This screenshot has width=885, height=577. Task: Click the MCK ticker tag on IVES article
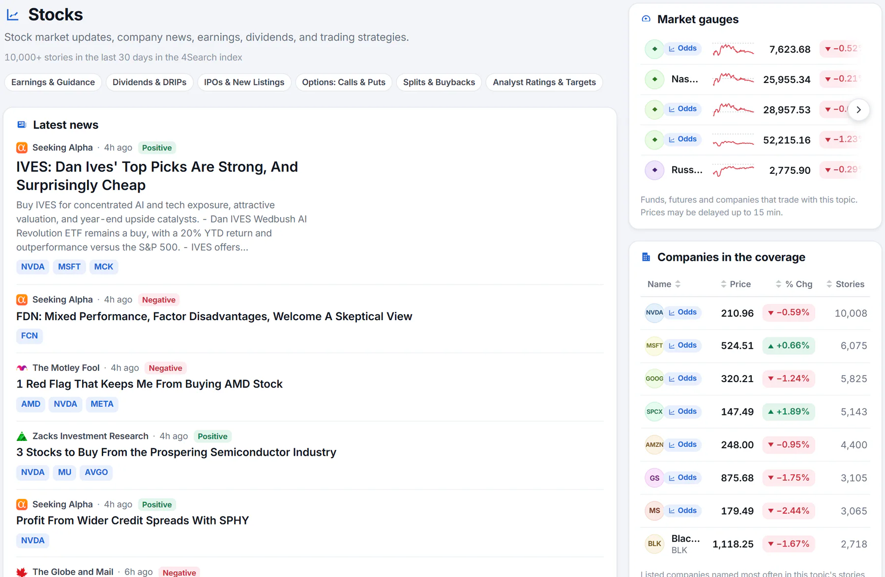(104, 267)
